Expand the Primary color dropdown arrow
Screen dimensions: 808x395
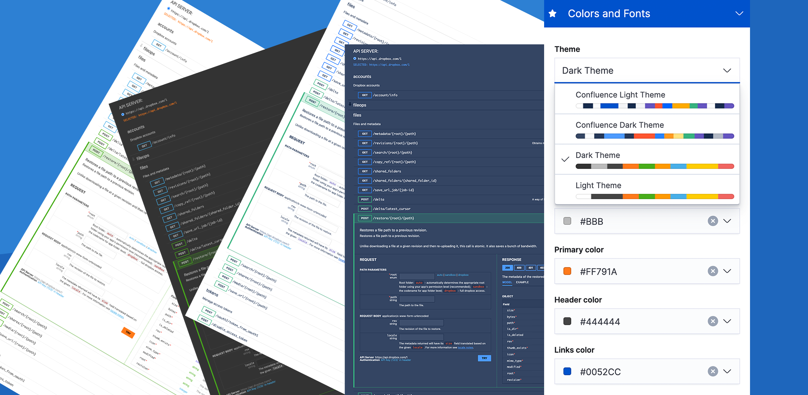(727, 271)
